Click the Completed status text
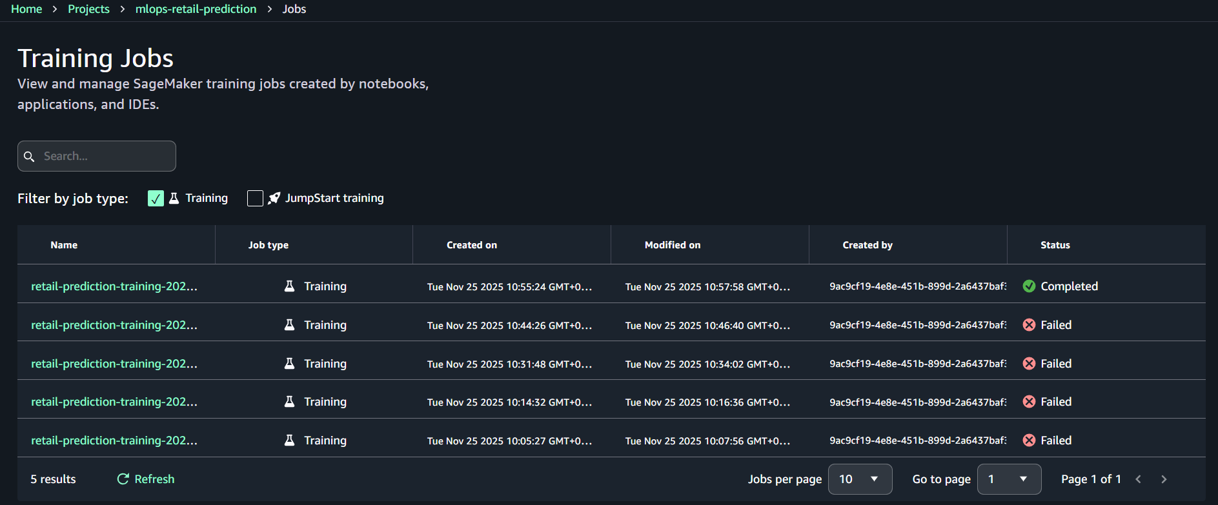 click(1069, 286)
